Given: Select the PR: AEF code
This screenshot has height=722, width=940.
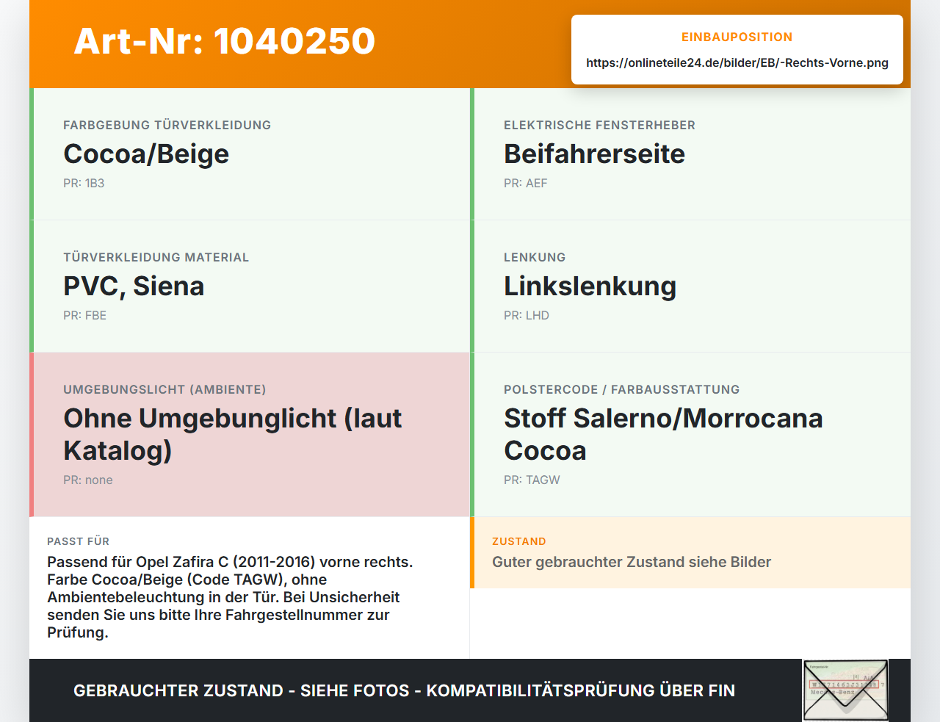Looking at the screenshot, I should point(526,183).
